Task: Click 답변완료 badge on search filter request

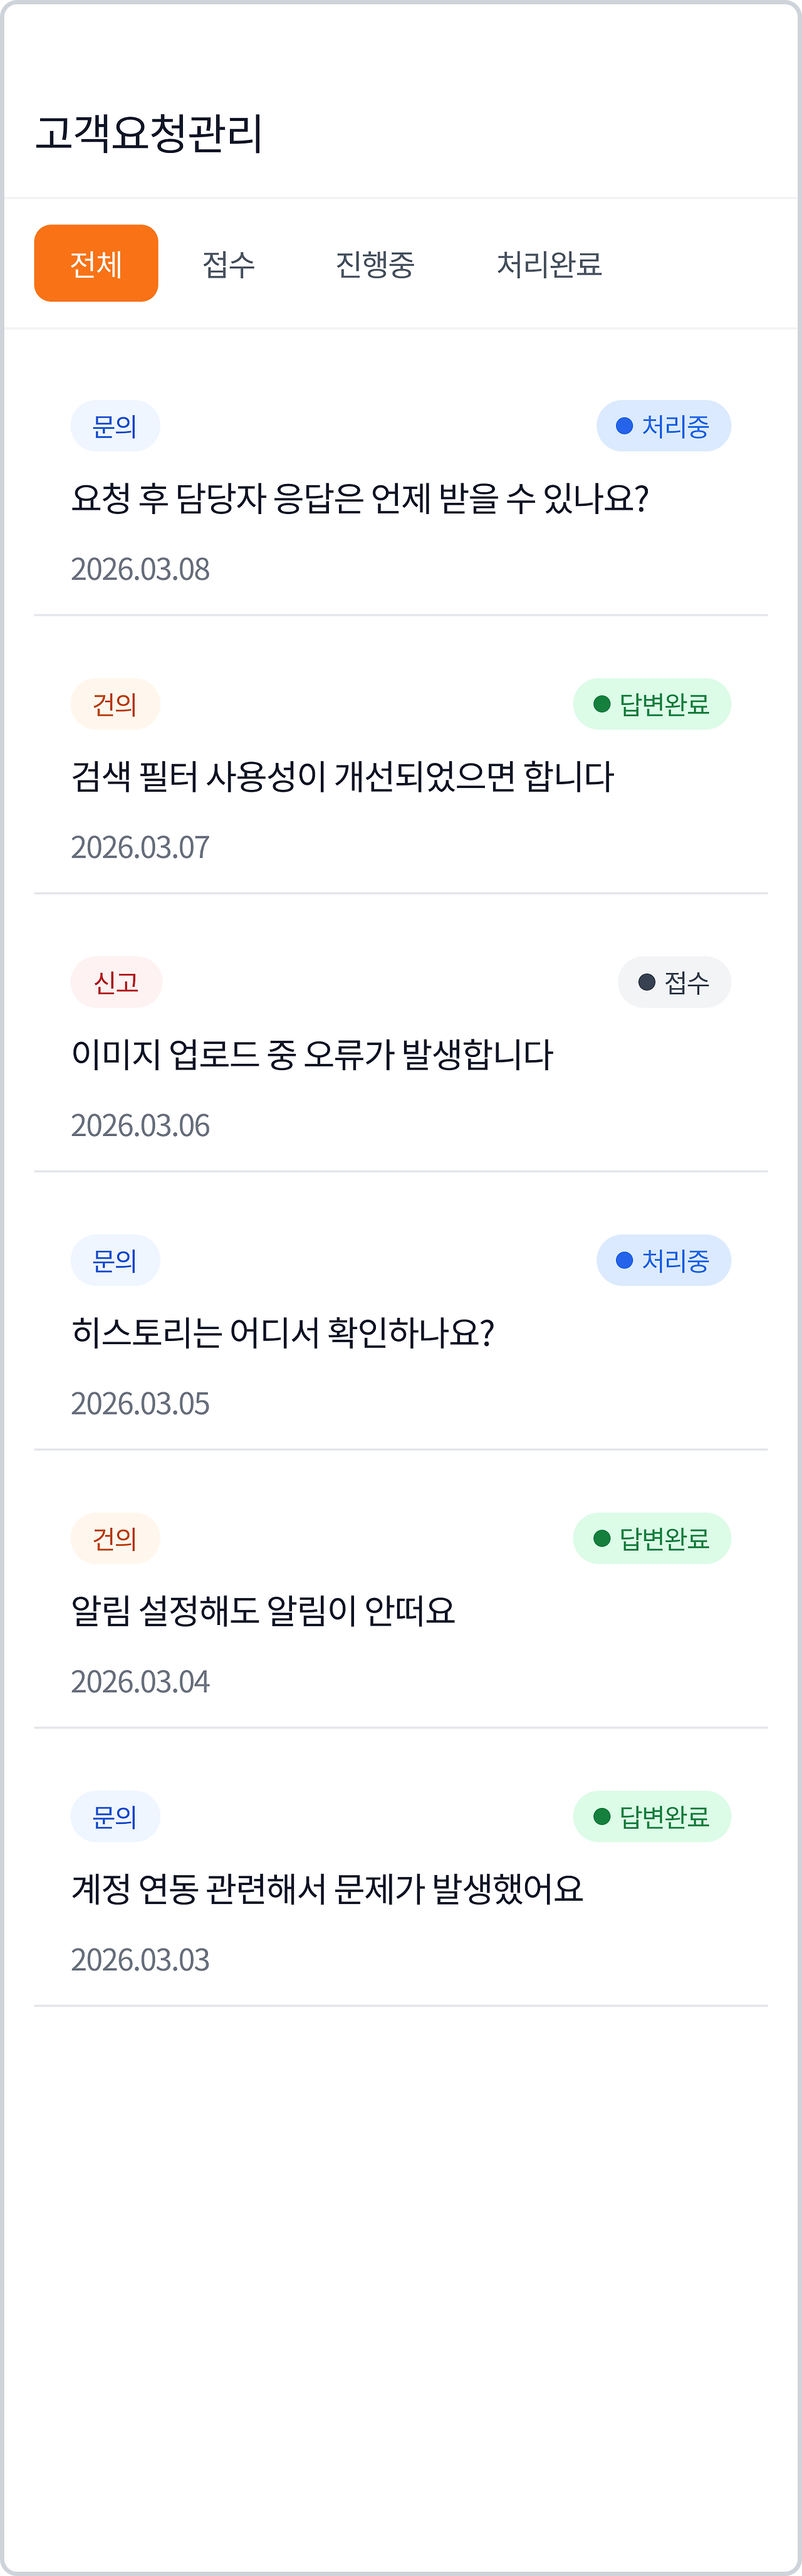Action: (652, 704)
